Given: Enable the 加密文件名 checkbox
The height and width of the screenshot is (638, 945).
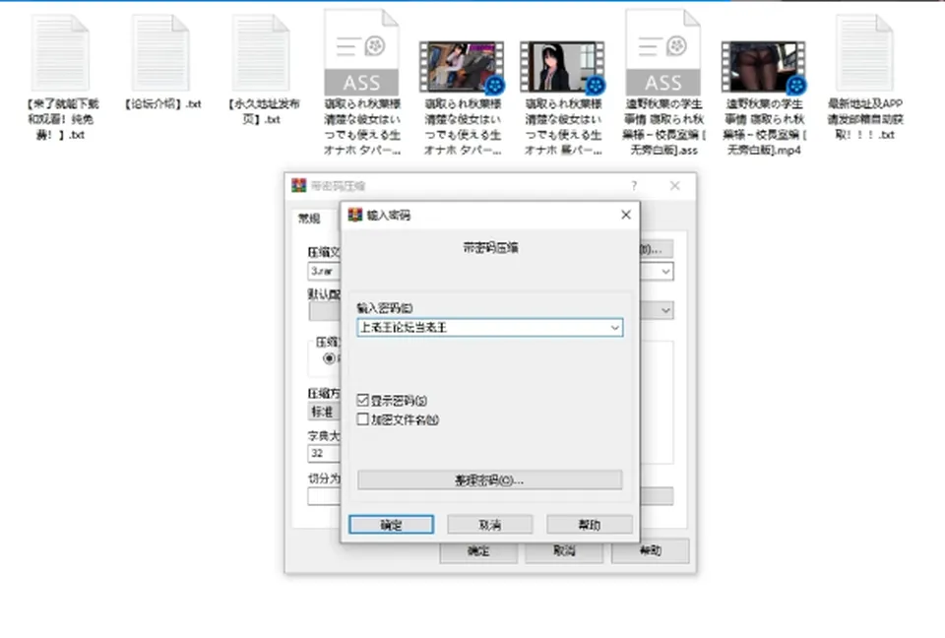Looking at the screenshot, I should click(363, 419).
